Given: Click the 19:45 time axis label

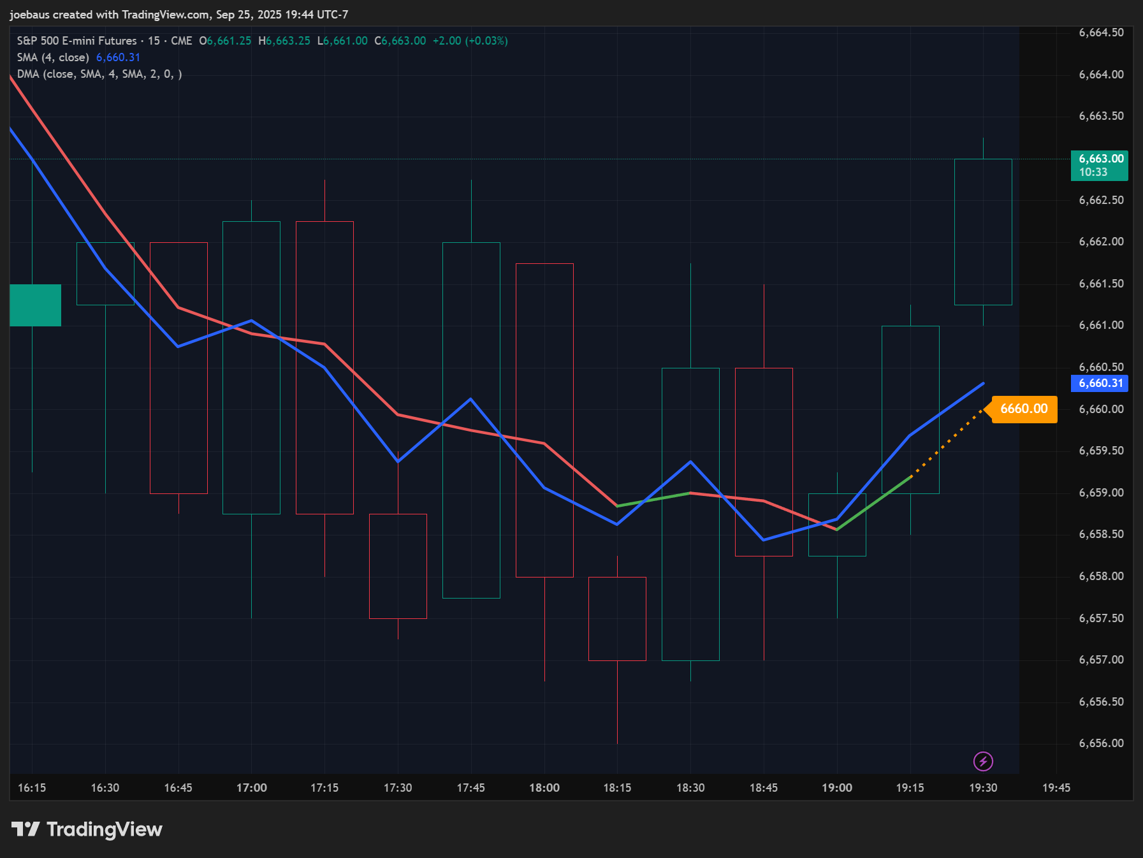Looking at the screenshot, I should [1056, 788].
